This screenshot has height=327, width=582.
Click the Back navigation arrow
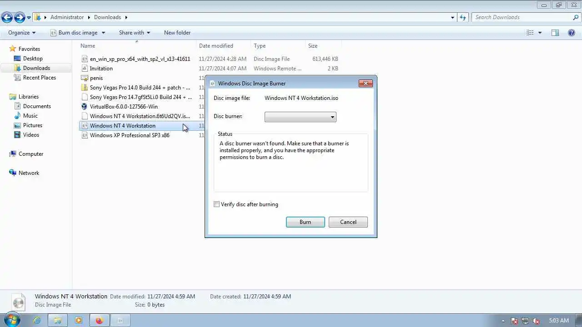tap(7, 18)
